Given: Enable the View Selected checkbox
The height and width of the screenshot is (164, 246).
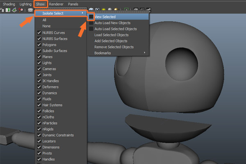Looking at the screenshot, I should click(91, 17).
